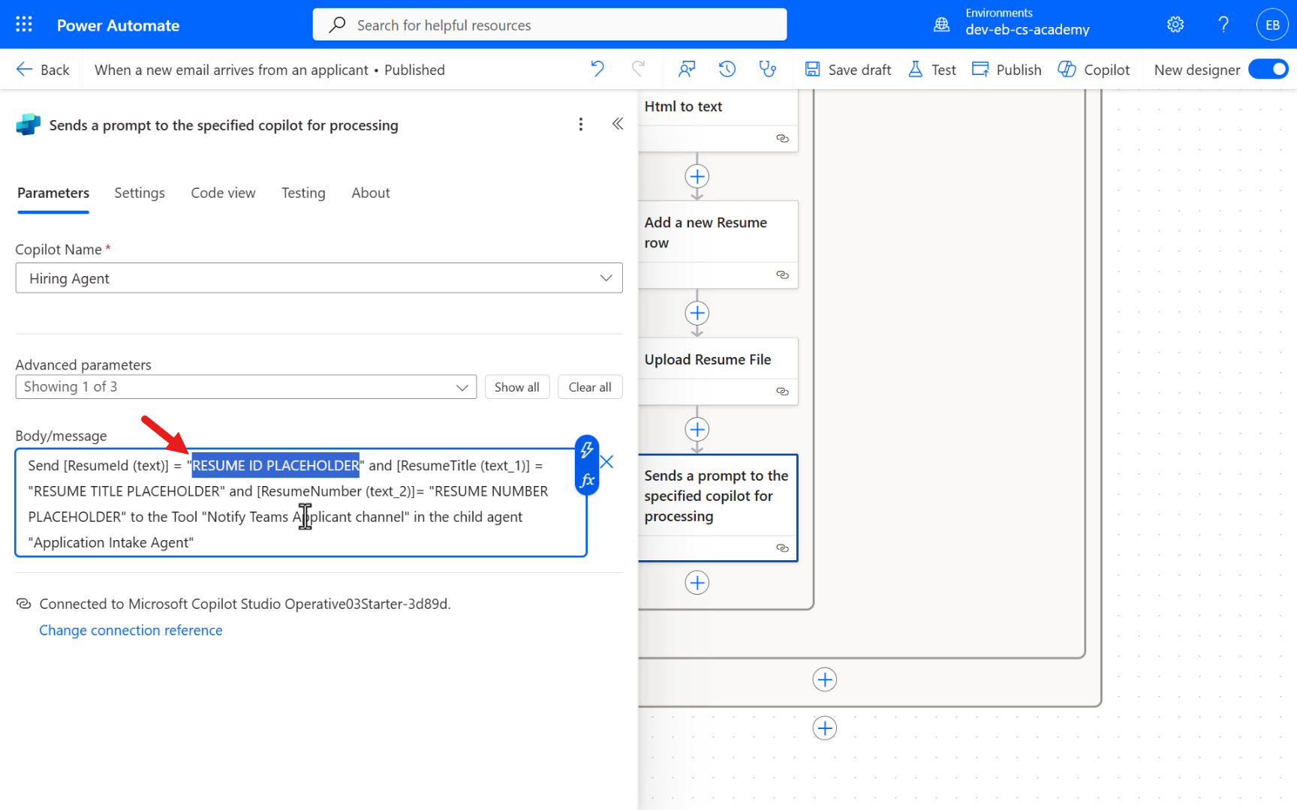Open the fx expression editor icon
1297x810 pixels.
pos(587,480)
